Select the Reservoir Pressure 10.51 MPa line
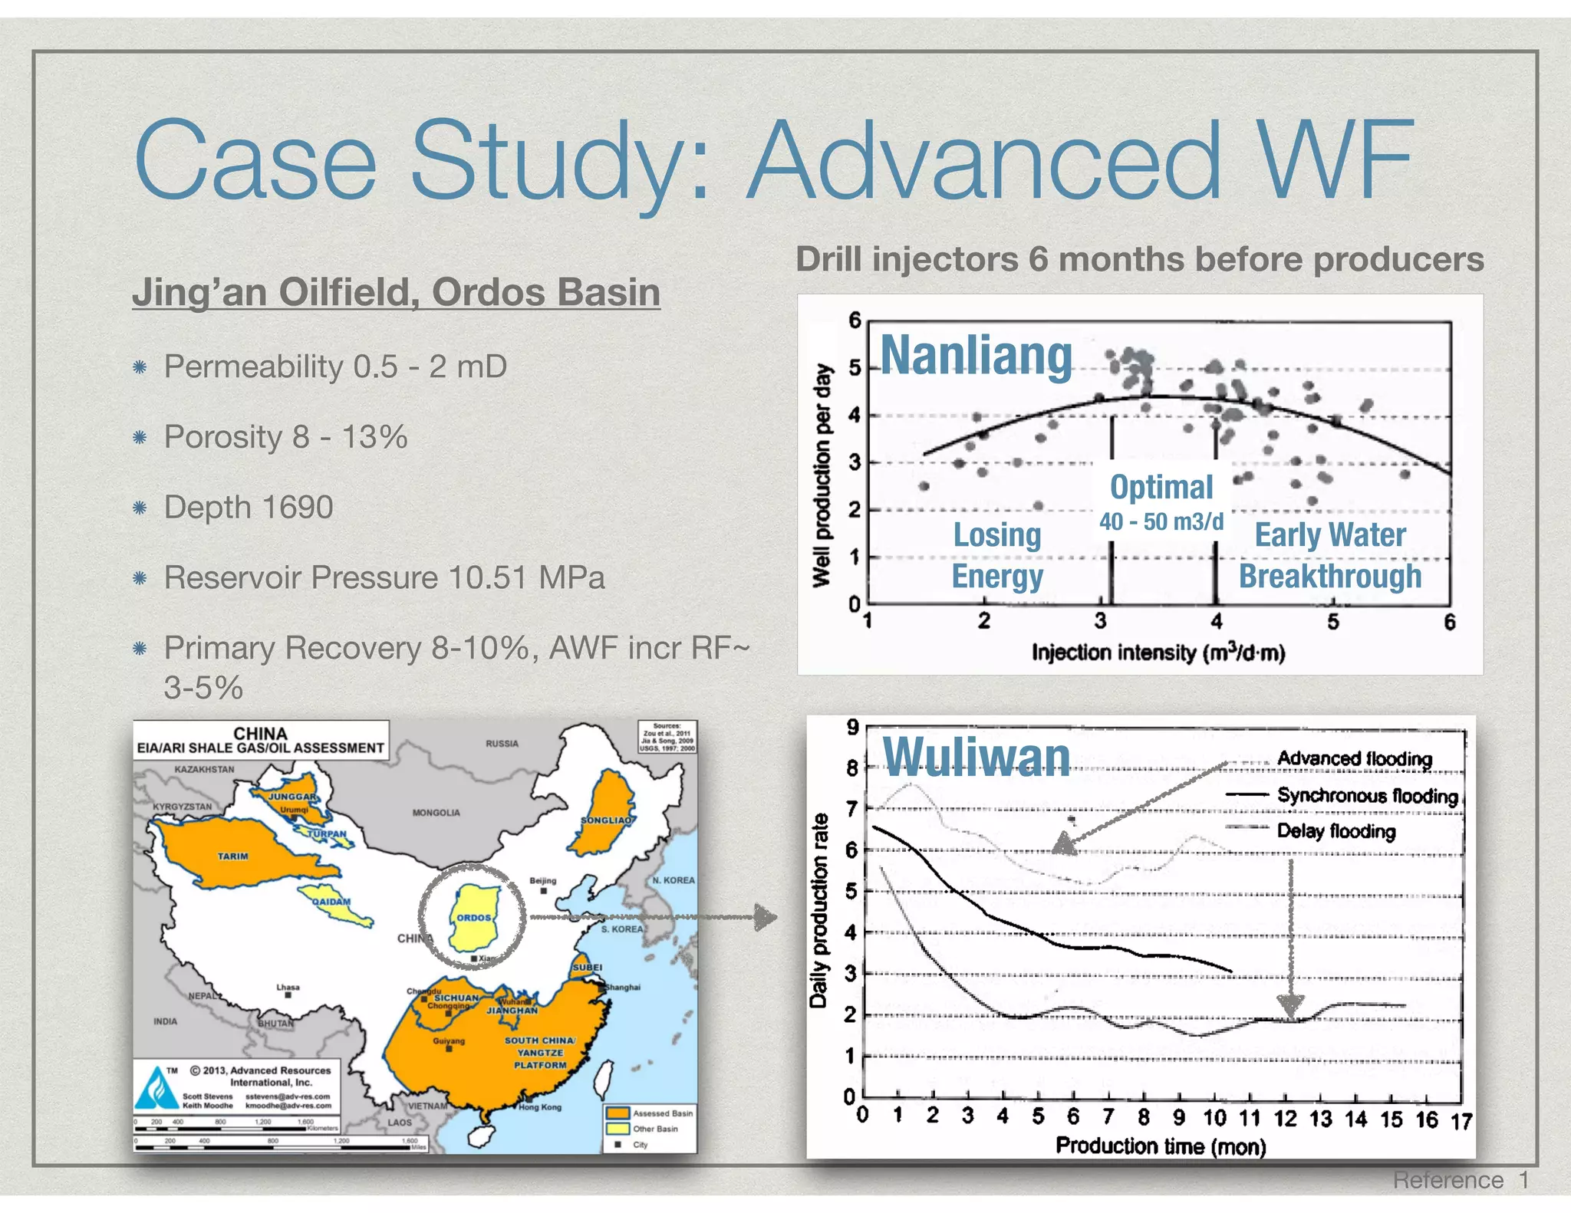 384,577
